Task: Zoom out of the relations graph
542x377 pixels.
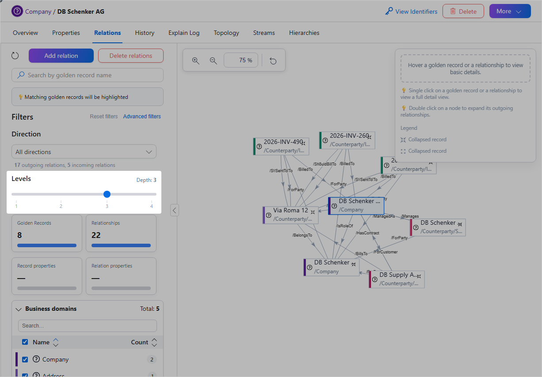Action: (214, 60)
